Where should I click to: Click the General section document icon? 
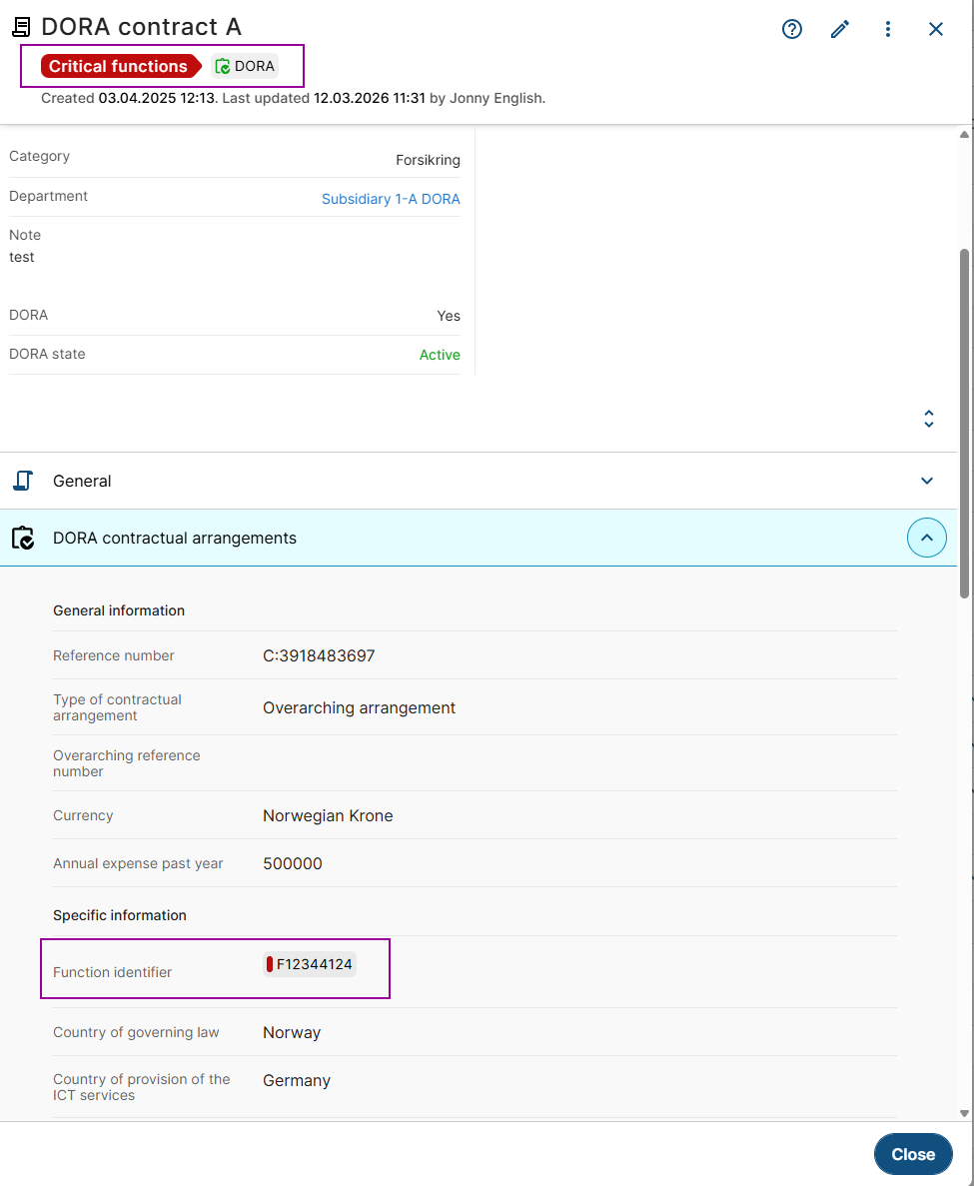click(22, 481)
